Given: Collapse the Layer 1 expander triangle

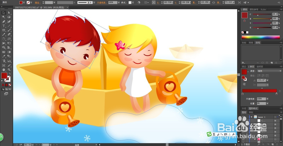Looking at the screenshot, I should [251, 117].
